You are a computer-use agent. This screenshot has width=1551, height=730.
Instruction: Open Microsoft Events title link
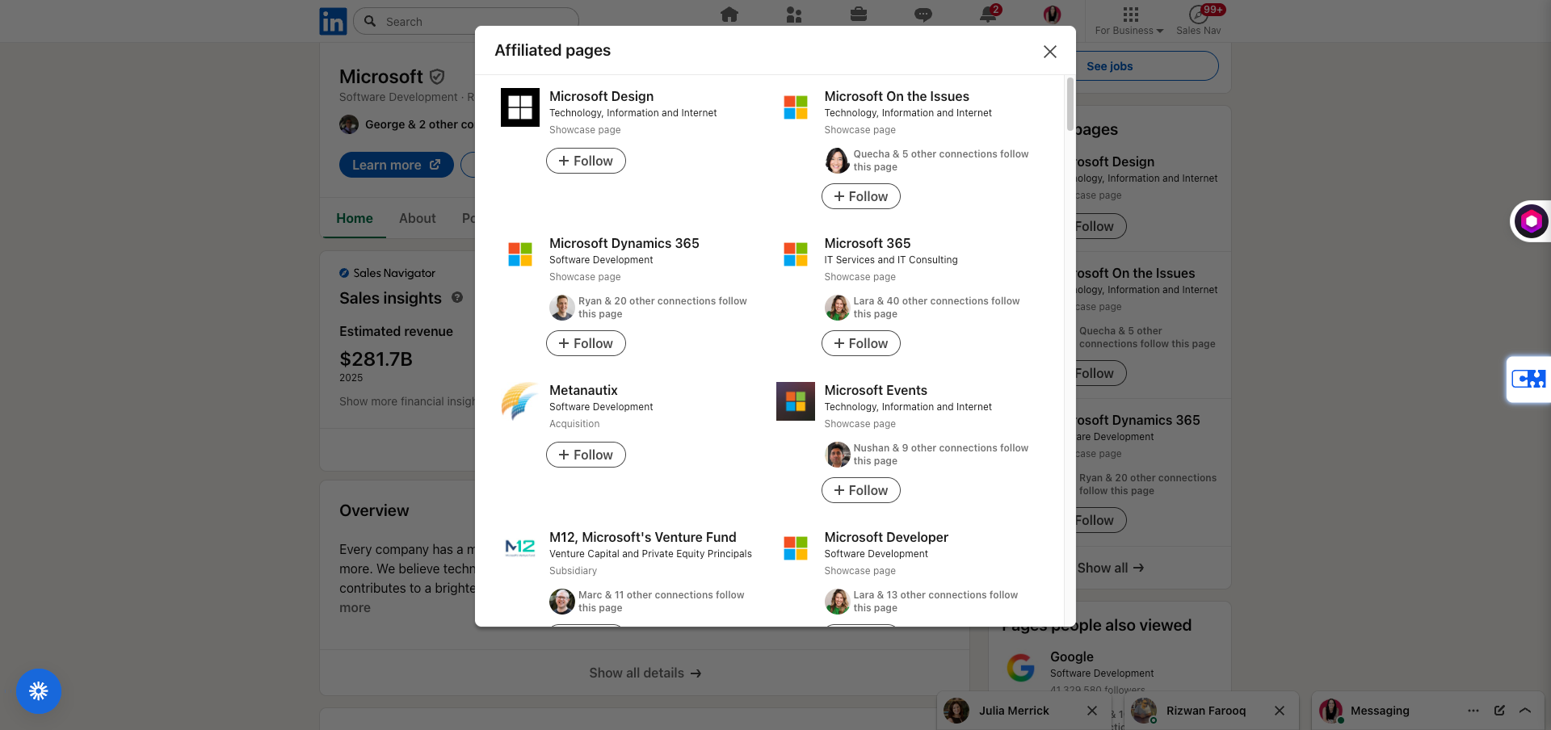tap(876, 390)
